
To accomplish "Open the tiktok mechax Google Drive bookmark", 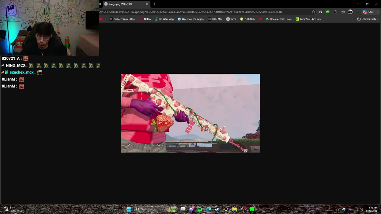I will [279, 19].
